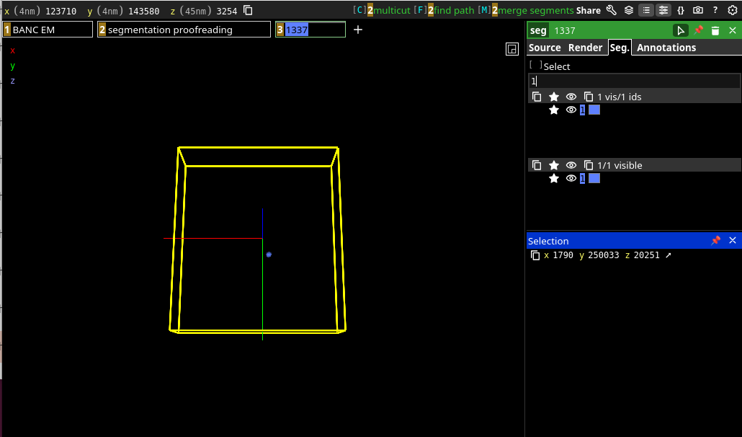Toggle eye for segment 1 in the lower list
Image resolution: width=742 pixels, height=437 pixels.
tap(571, 179)
